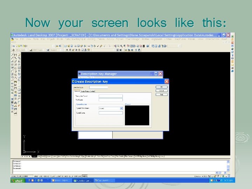252x189 pixels.
Task: Select the Model layout tab
Action: (x=34, y=156)
